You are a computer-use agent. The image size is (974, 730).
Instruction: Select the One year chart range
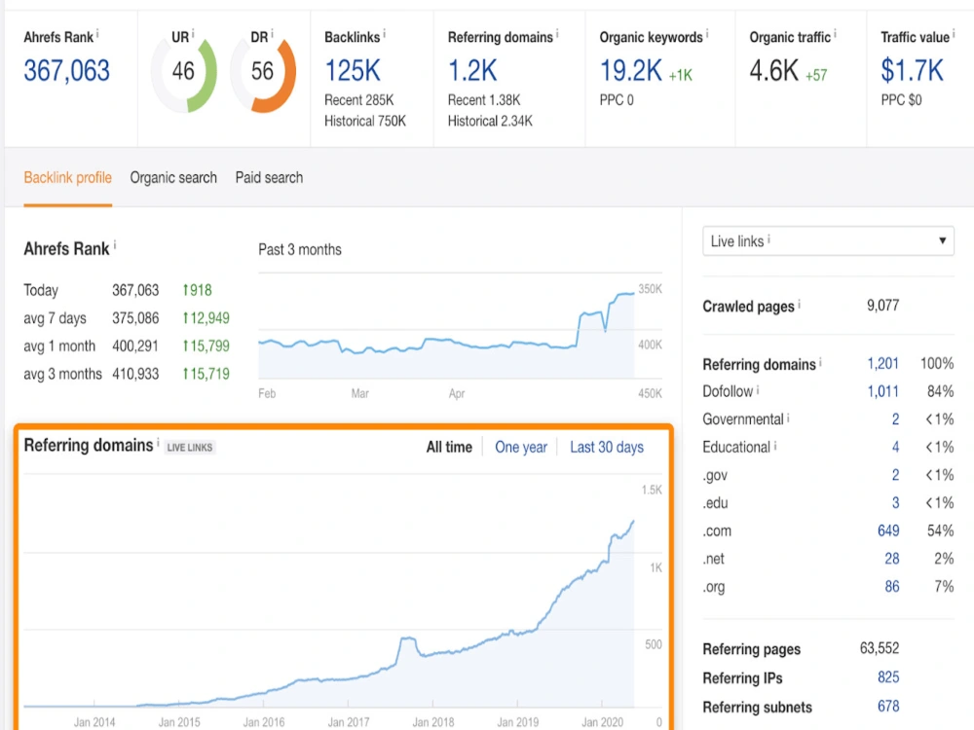click(521, 447)
